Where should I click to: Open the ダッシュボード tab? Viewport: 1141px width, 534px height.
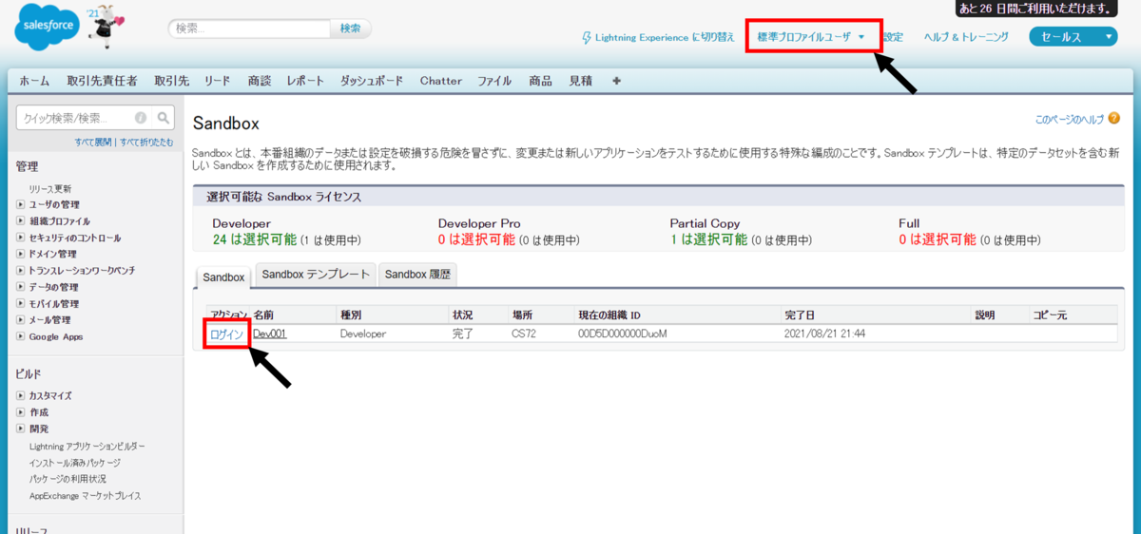tap(372, 81)
